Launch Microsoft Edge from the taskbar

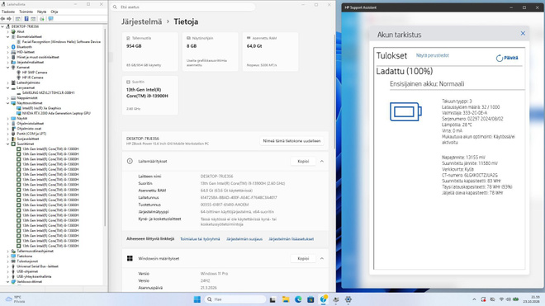click(x=298, y=299)
